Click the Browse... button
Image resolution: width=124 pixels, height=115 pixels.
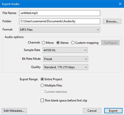[x=112, y=21]
